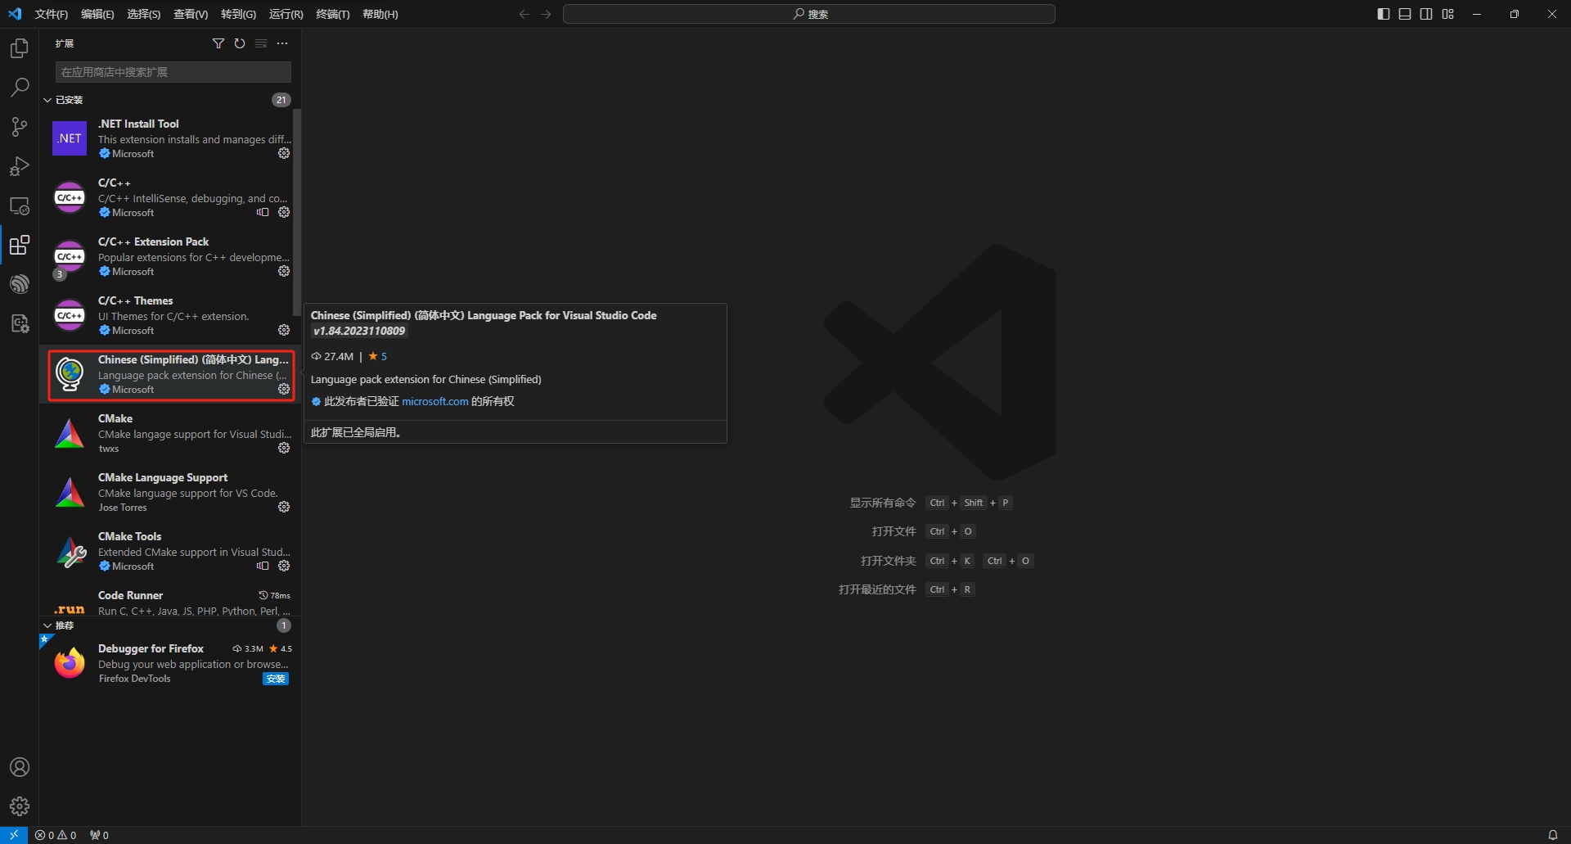
Task: Open manage gear for CMake Tools
Action: 284,566
